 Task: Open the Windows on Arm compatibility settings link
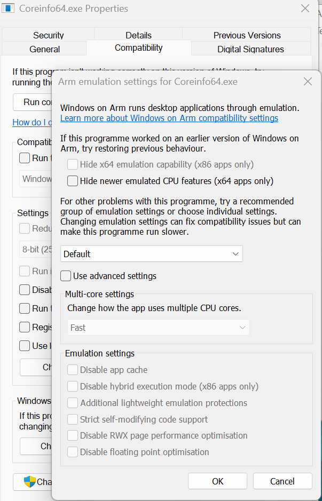pyautogui.click(x=169, y=118)
